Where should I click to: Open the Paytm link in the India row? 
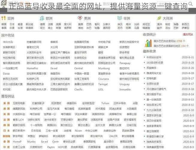point(51,147)
